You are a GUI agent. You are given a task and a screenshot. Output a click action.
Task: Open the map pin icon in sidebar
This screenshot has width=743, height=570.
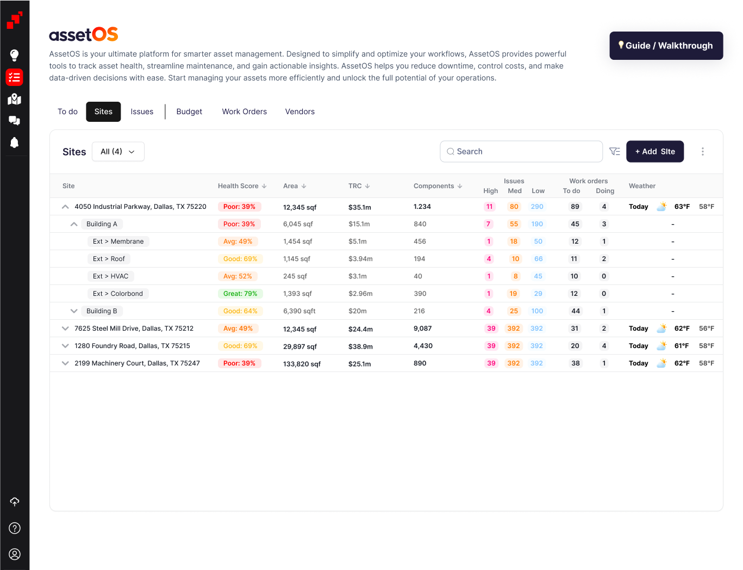pyautogui.click(x=15, y=99)
